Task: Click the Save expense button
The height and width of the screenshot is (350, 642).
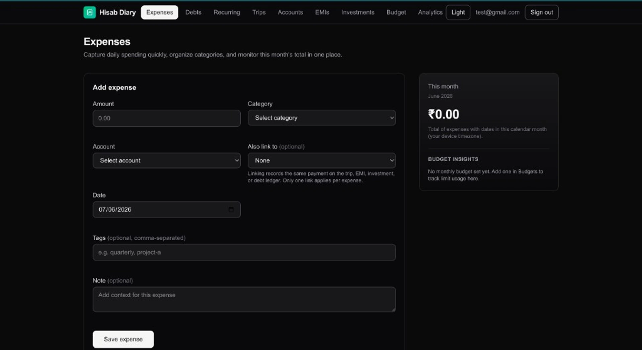Action: tap(123, 339)
